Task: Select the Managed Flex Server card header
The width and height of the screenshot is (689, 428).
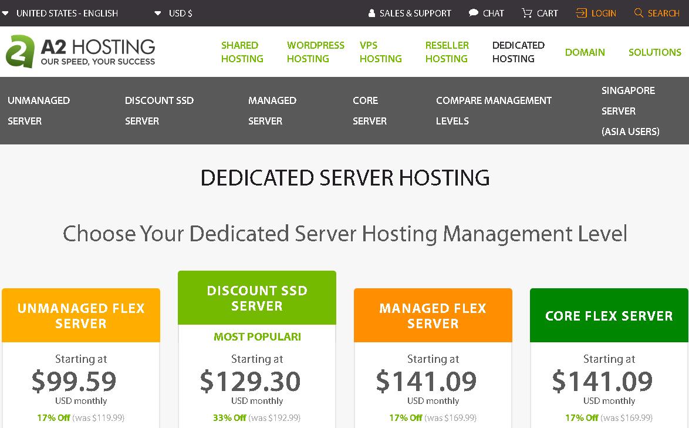Action: pos(433,315)
